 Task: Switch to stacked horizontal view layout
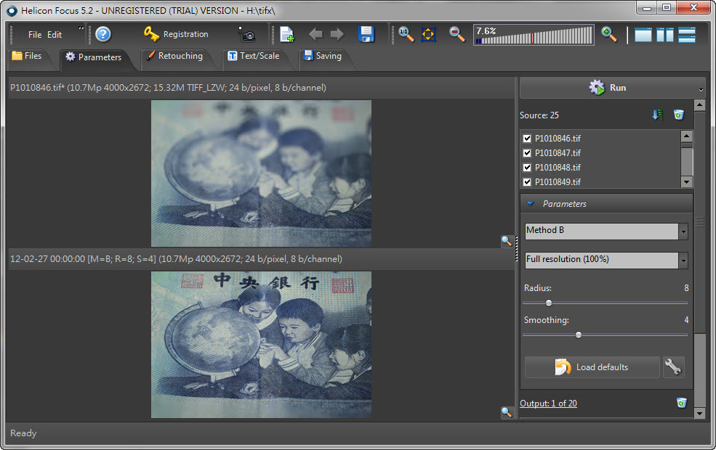687,35
